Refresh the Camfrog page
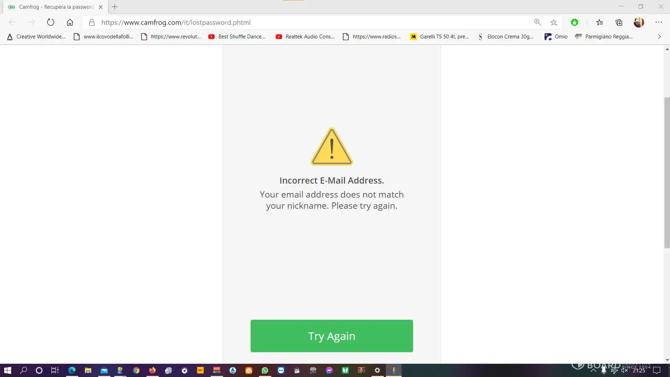Screen dimensions: 670x377 [51, 22]
